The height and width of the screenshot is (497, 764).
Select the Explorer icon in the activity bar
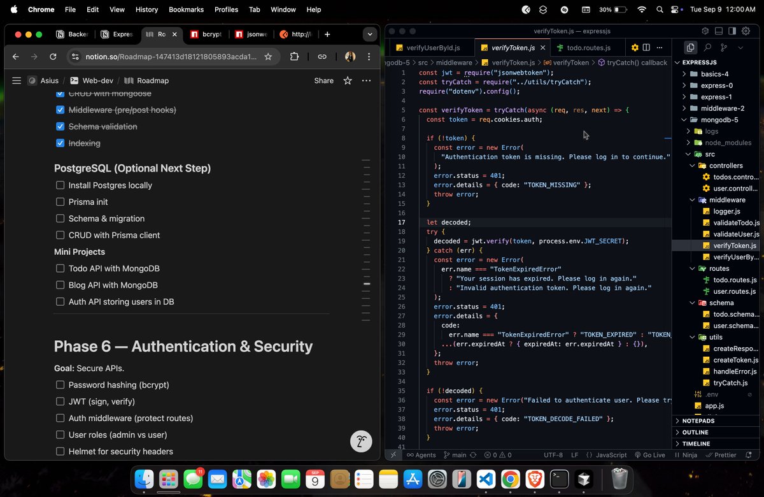pos(690,47)
